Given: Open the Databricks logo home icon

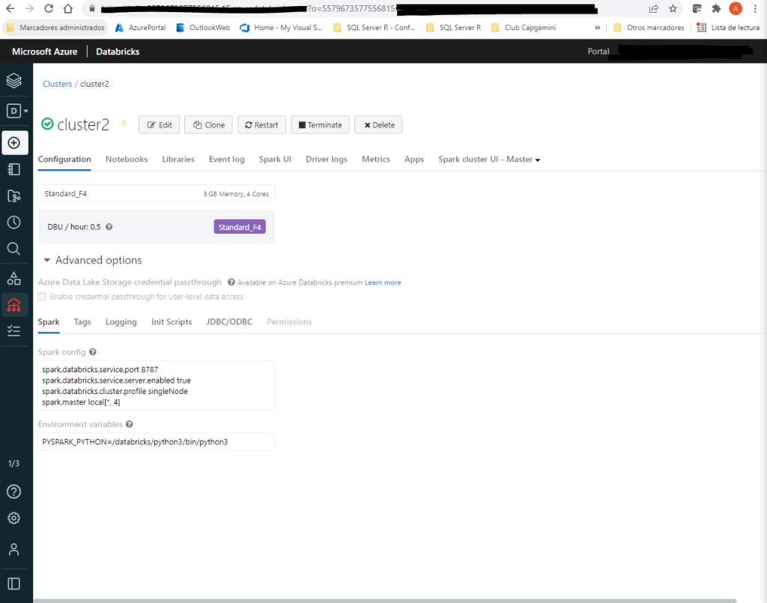Looking at the screenshot, I should (x=14, y=81).
